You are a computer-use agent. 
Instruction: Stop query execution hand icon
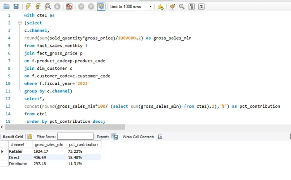pyautogui.click(x=57, y=7)
